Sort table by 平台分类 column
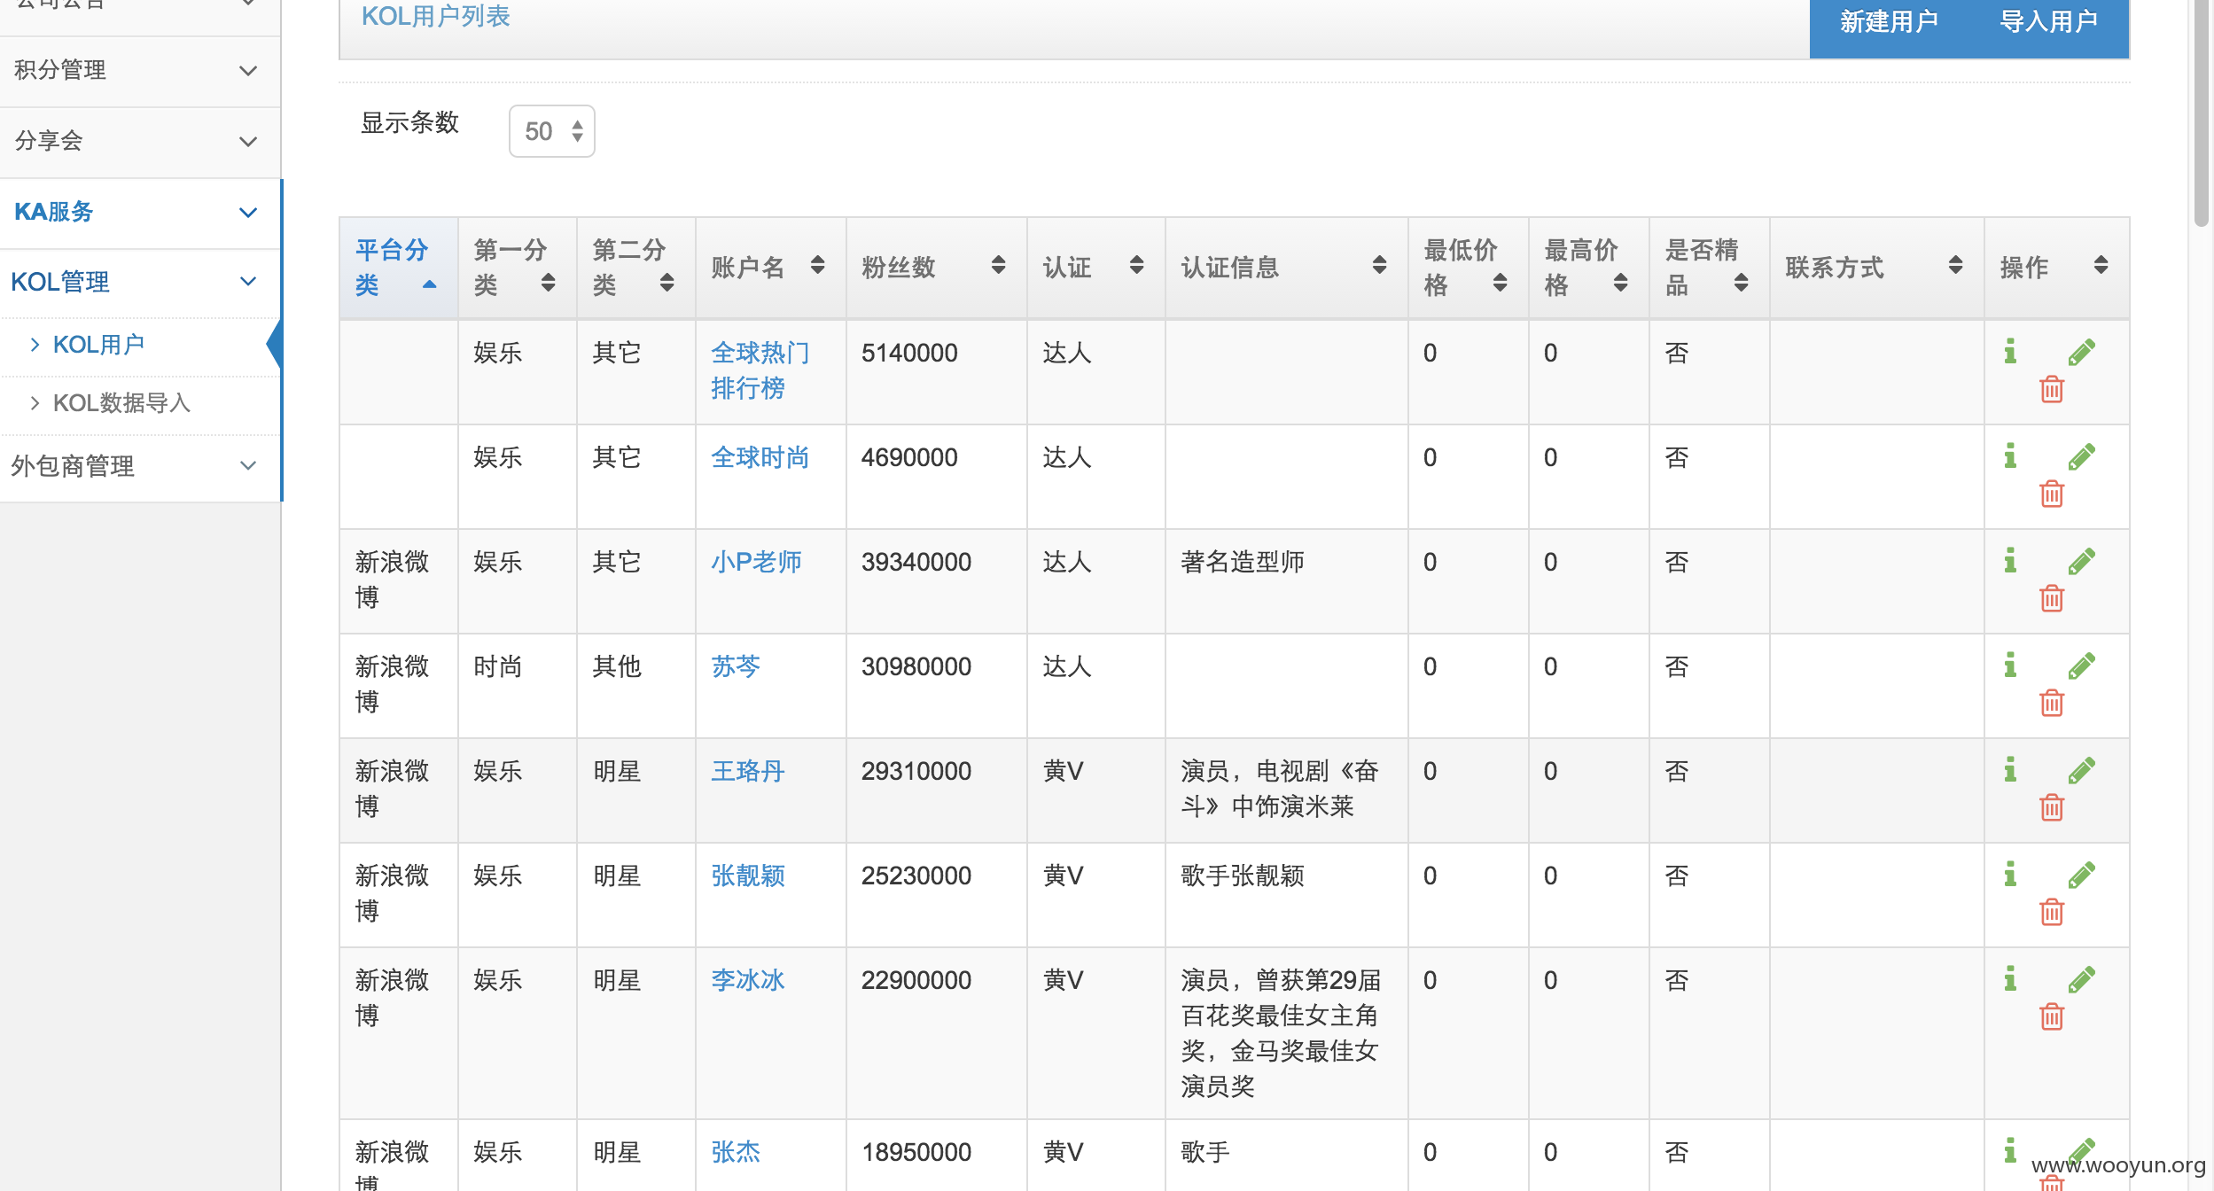This screenshot has height=1191, width=2214. click(399, 268)
